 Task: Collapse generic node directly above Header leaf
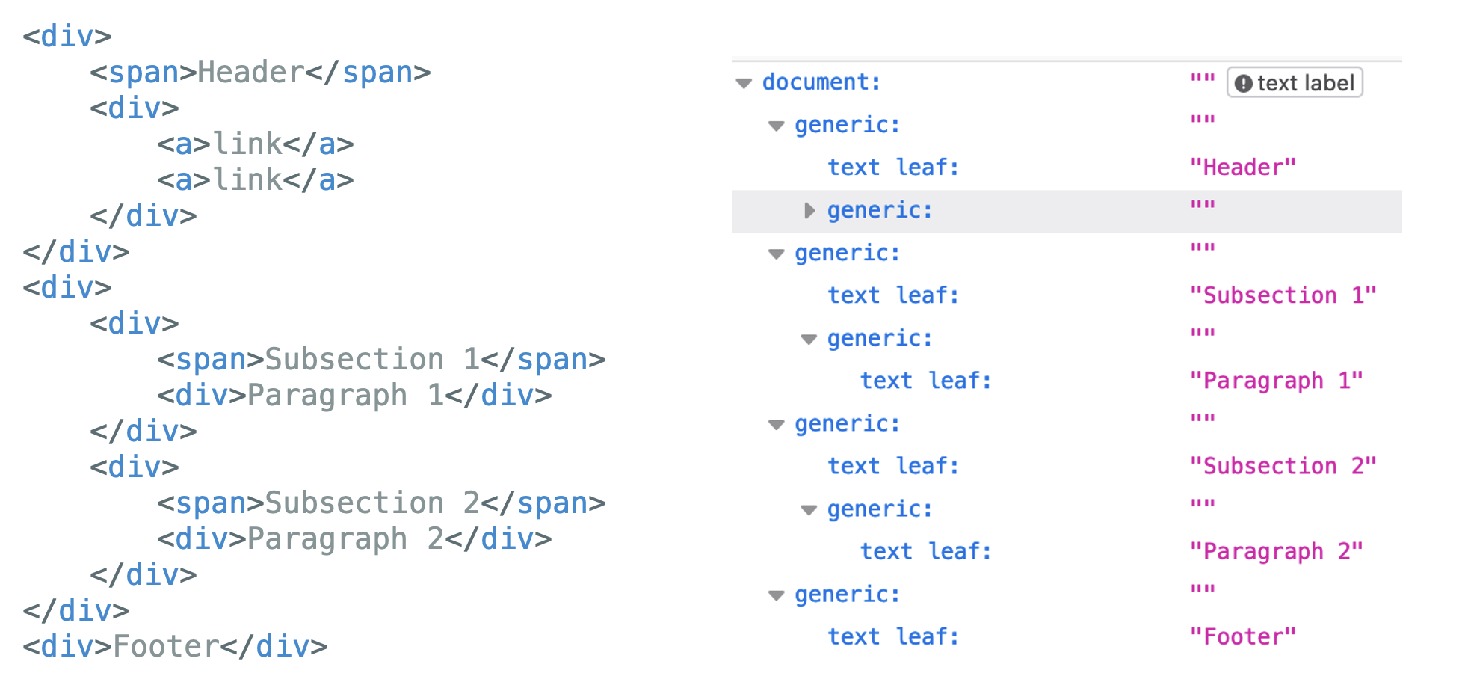(777, 126)
